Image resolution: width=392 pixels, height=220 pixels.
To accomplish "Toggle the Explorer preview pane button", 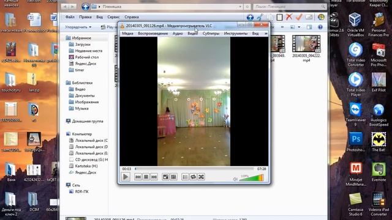I will pos(309,27).
